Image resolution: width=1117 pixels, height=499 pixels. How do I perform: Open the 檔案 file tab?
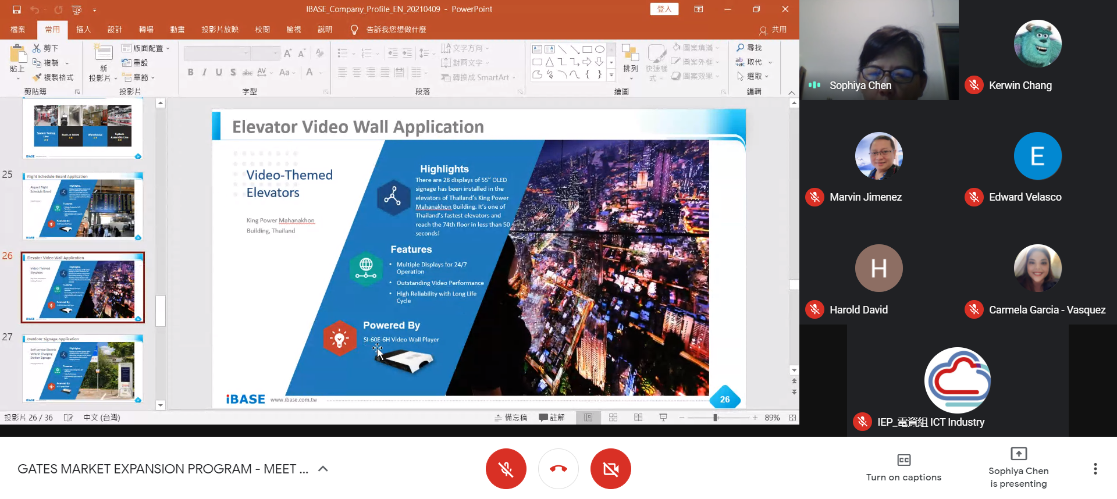click(x=18, y=30)
